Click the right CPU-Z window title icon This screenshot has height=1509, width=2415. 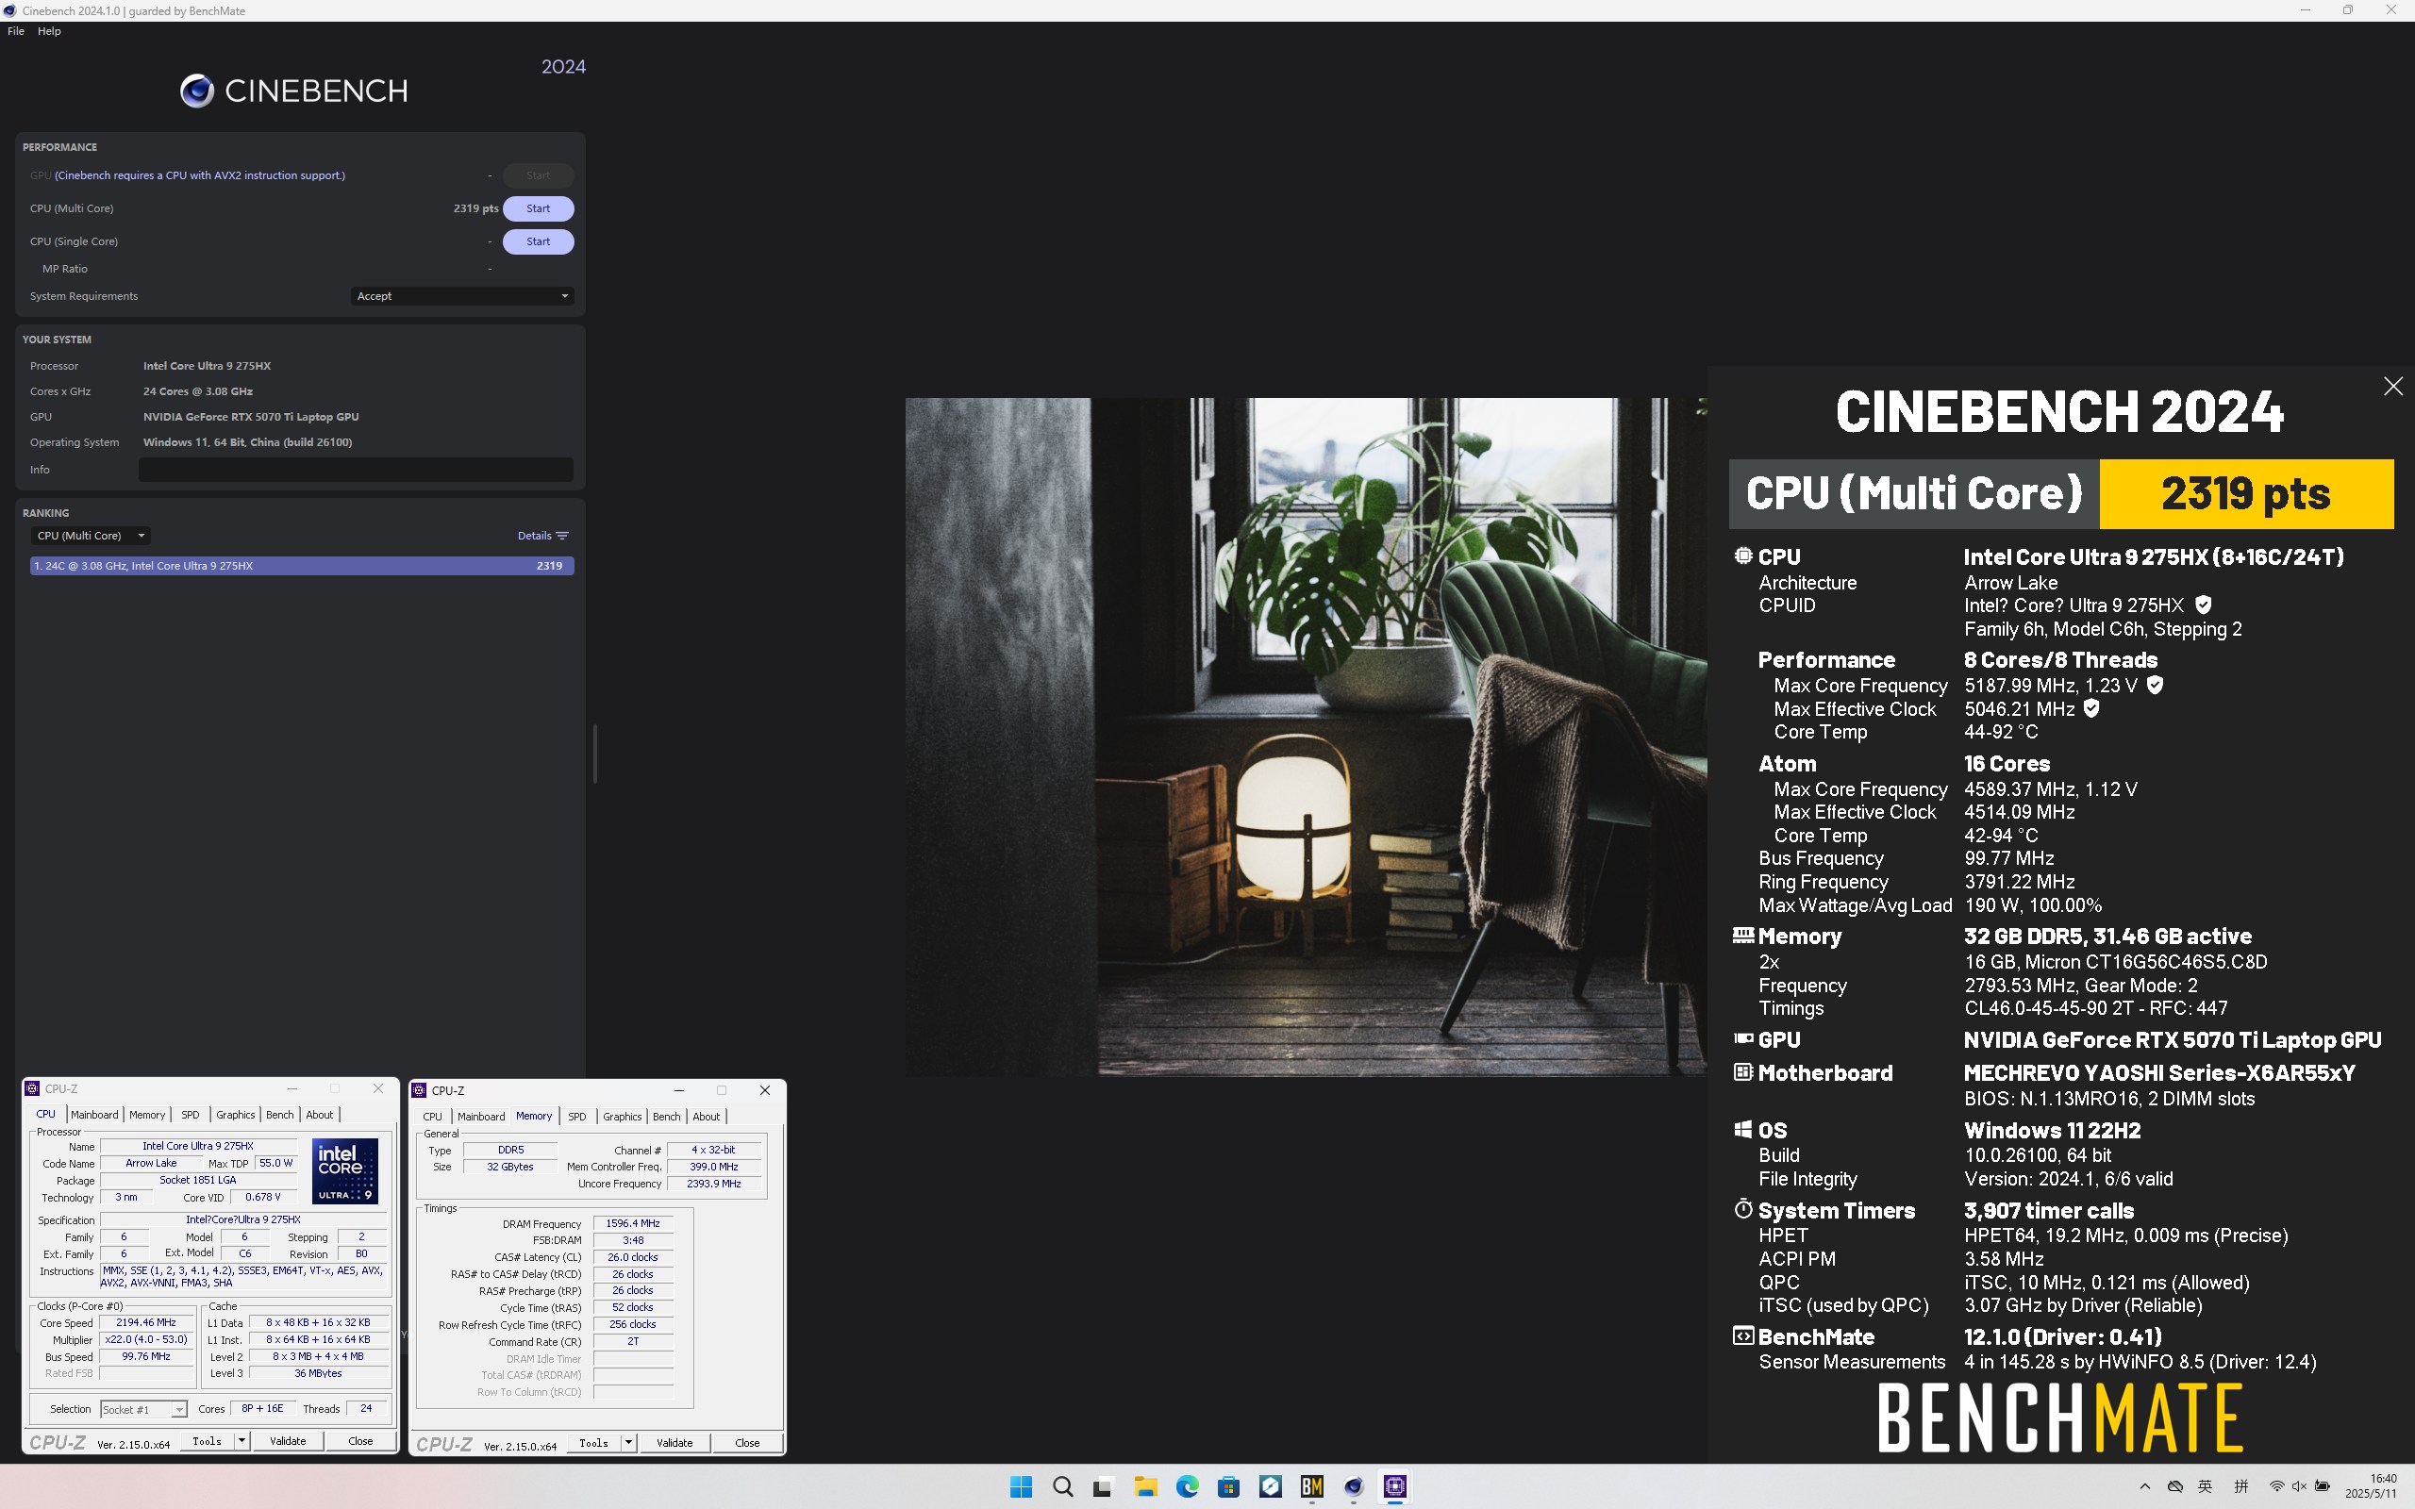pyautogui.click(x=419, y=1091)
